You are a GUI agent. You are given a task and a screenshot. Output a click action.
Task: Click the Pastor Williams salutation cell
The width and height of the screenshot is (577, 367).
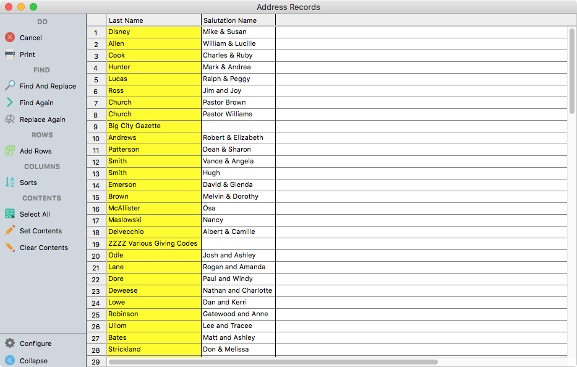tap(238, 114)
